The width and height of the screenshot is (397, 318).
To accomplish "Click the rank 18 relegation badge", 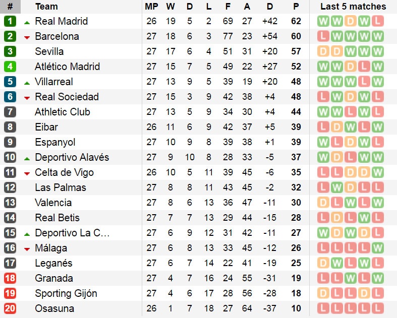I will click(x=10, y=278).
